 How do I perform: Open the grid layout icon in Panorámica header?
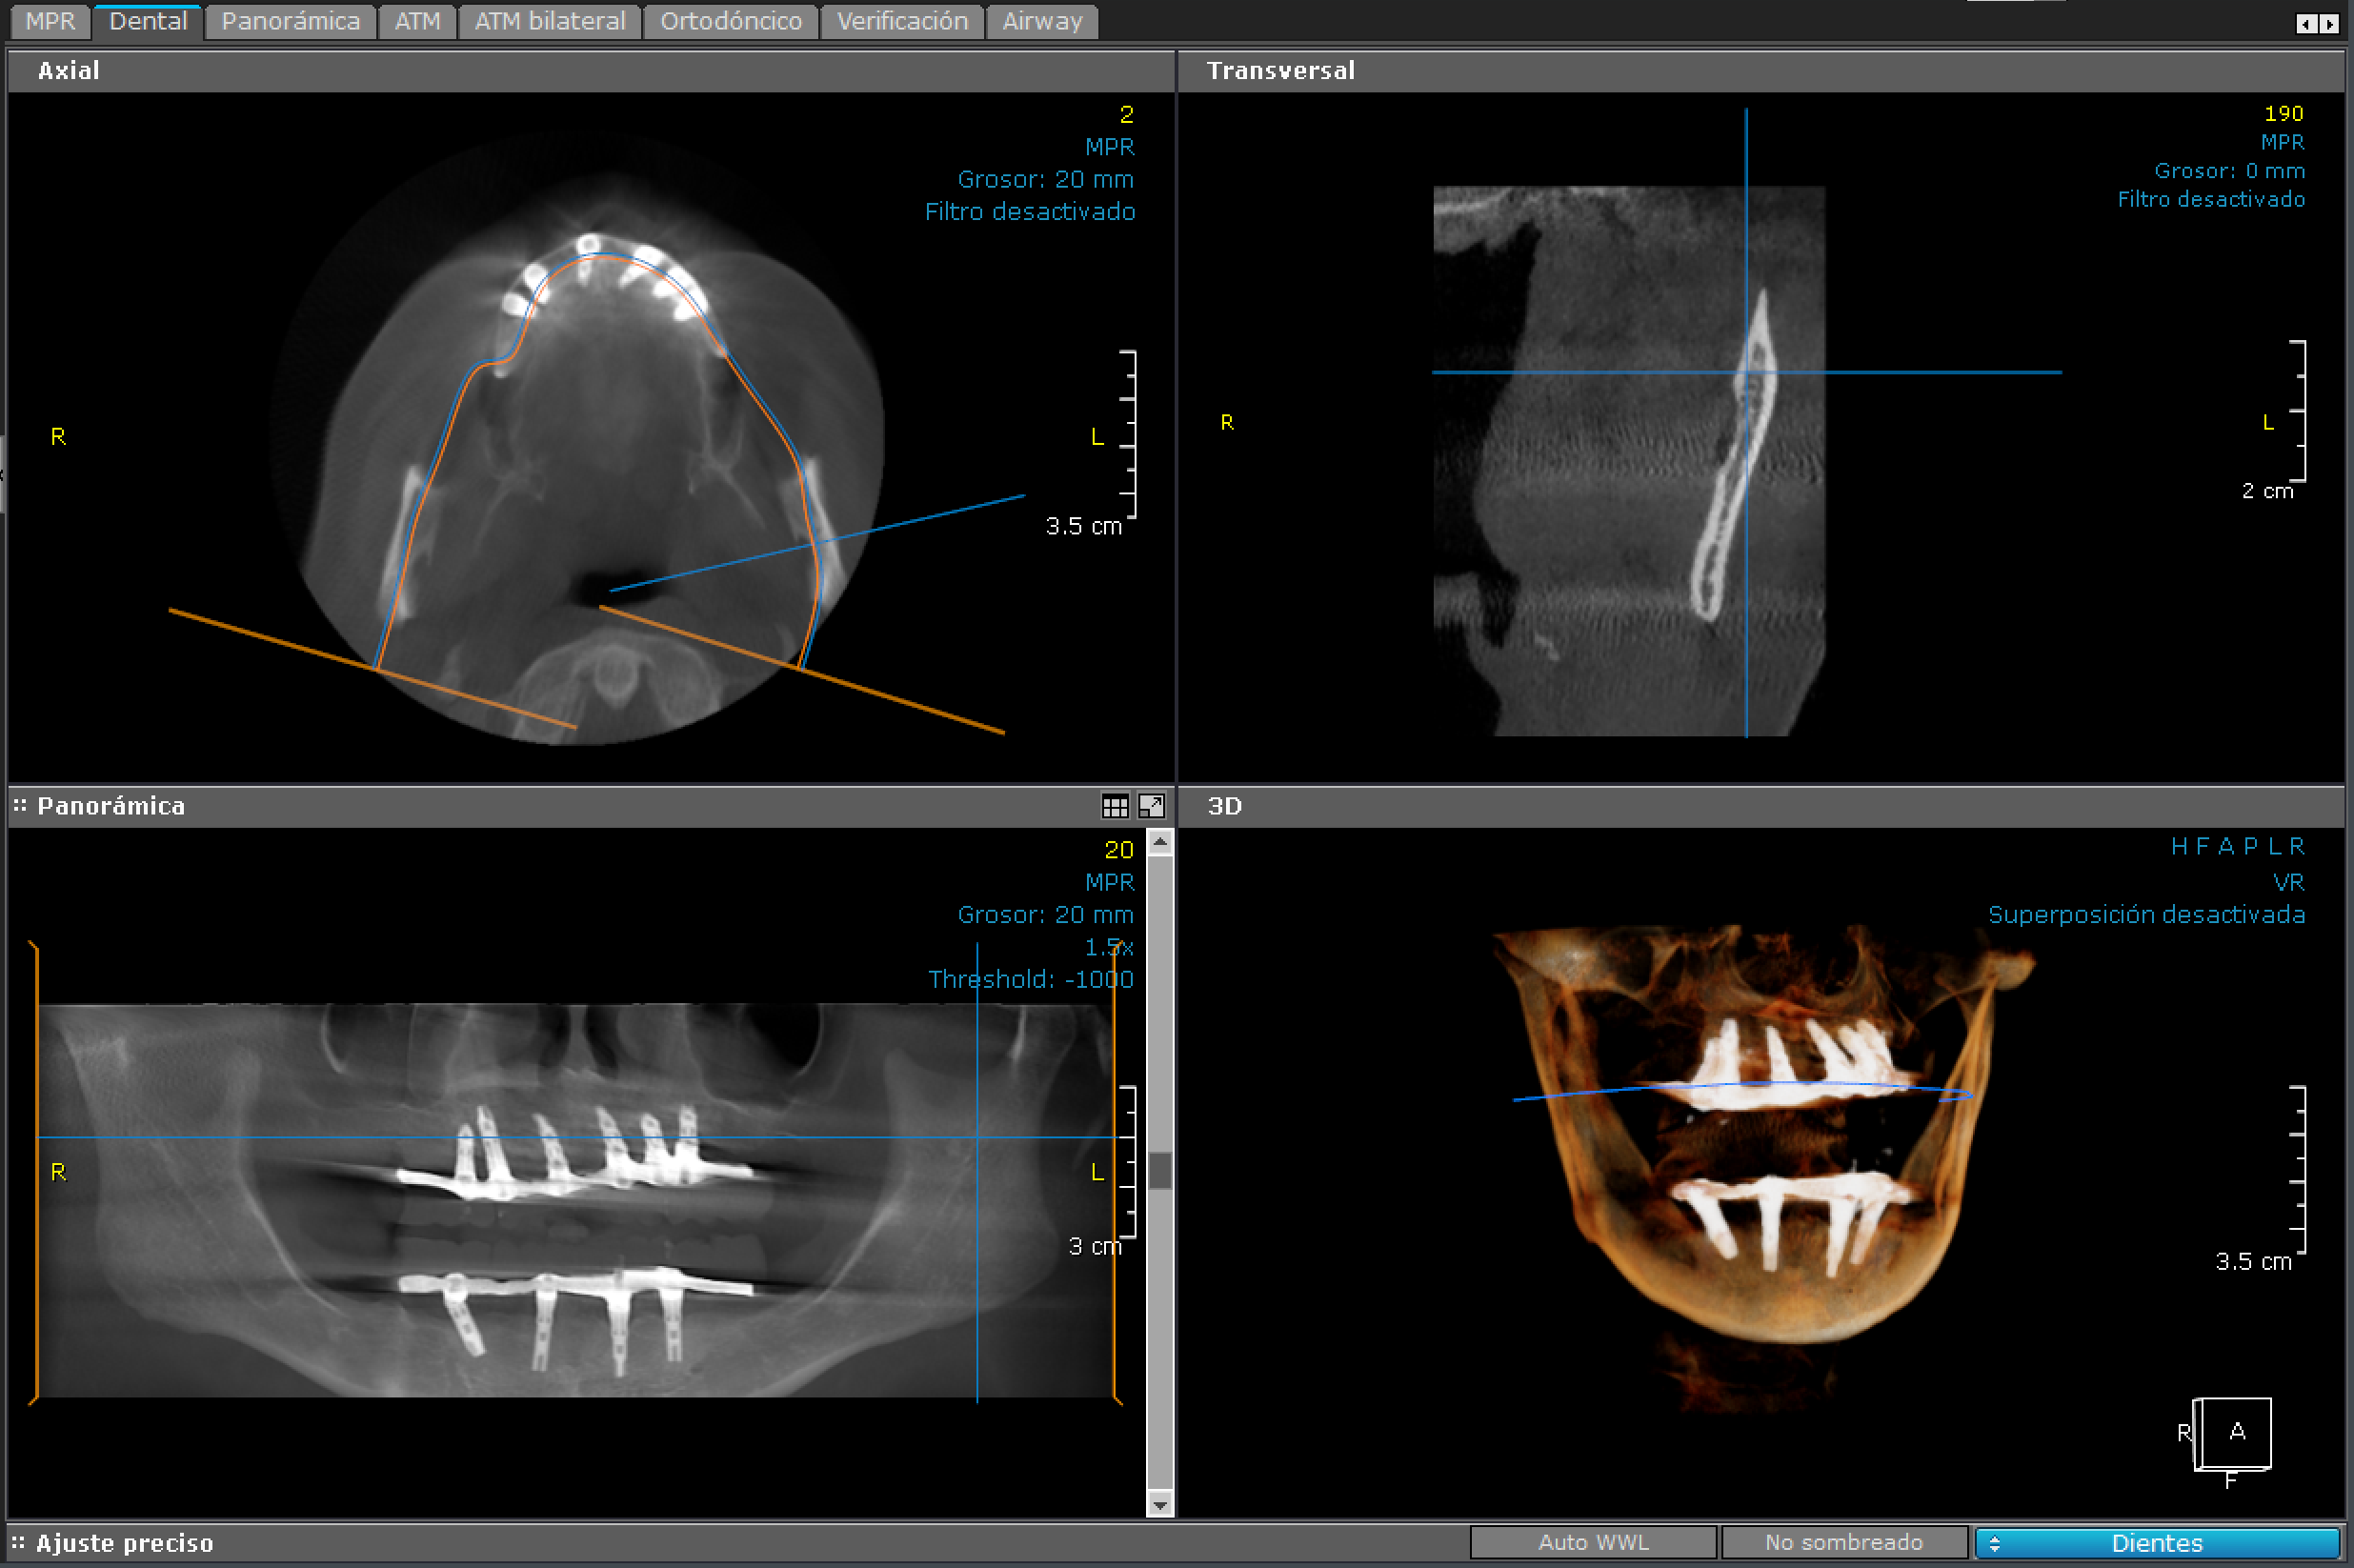coord(1115,806)
